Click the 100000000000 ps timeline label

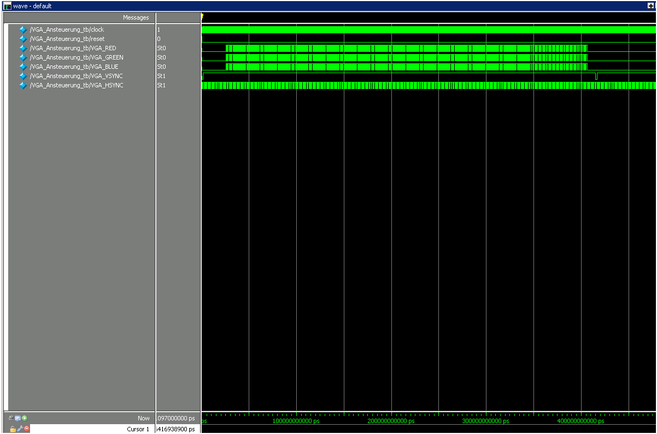click(x=296, y=421)
